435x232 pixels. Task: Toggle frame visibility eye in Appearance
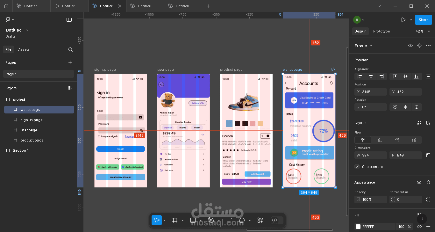[419, 182]
